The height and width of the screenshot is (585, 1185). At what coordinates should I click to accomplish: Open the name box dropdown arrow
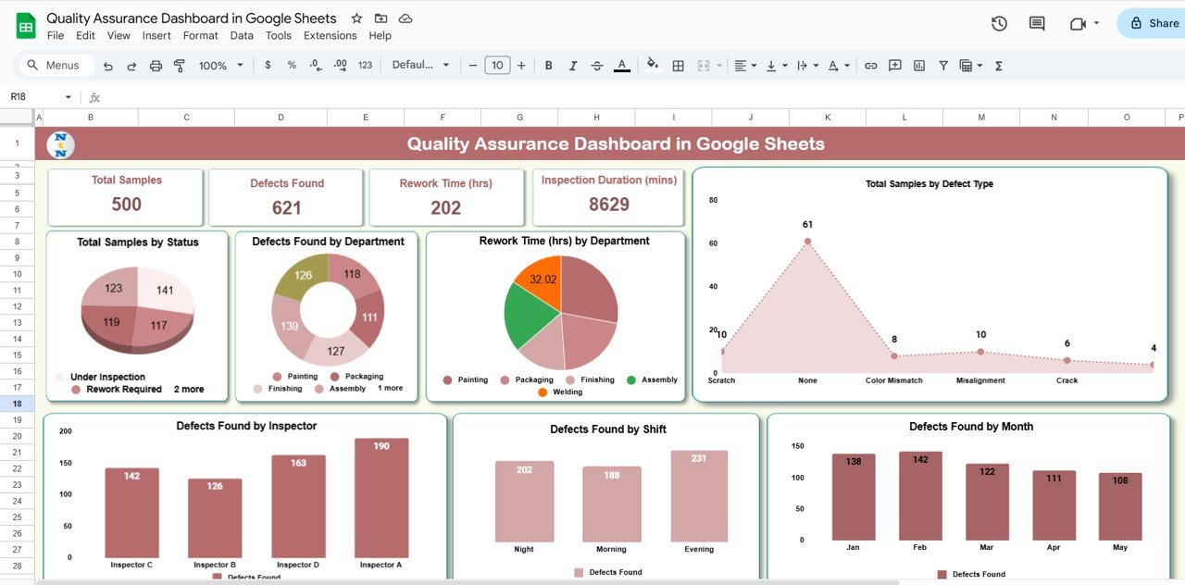(68, 97)
